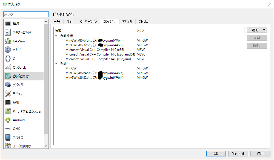Collapse the 自動検出 group
The height and width of the screenshot is (160, 274).
coord(56,36)
